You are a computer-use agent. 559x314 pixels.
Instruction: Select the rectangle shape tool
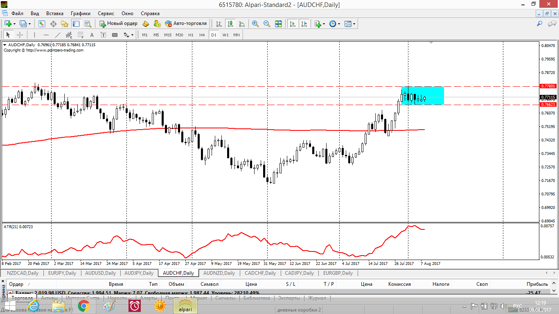point(115,35)
